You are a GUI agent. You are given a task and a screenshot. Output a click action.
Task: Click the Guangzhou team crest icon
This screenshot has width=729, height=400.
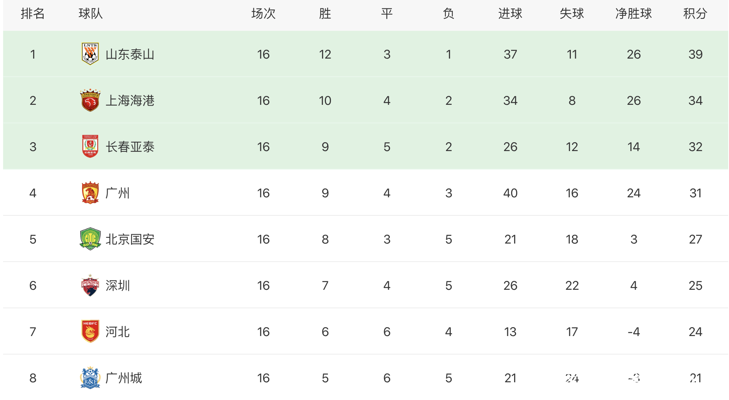pos(90,193)
